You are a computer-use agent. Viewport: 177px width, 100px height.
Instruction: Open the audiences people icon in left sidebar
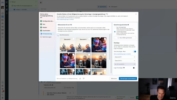(x=2, y=23)
